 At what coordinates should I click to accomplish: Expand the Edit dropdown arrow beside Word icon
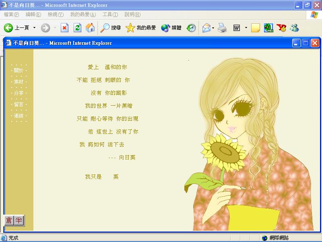pos(246,27)
